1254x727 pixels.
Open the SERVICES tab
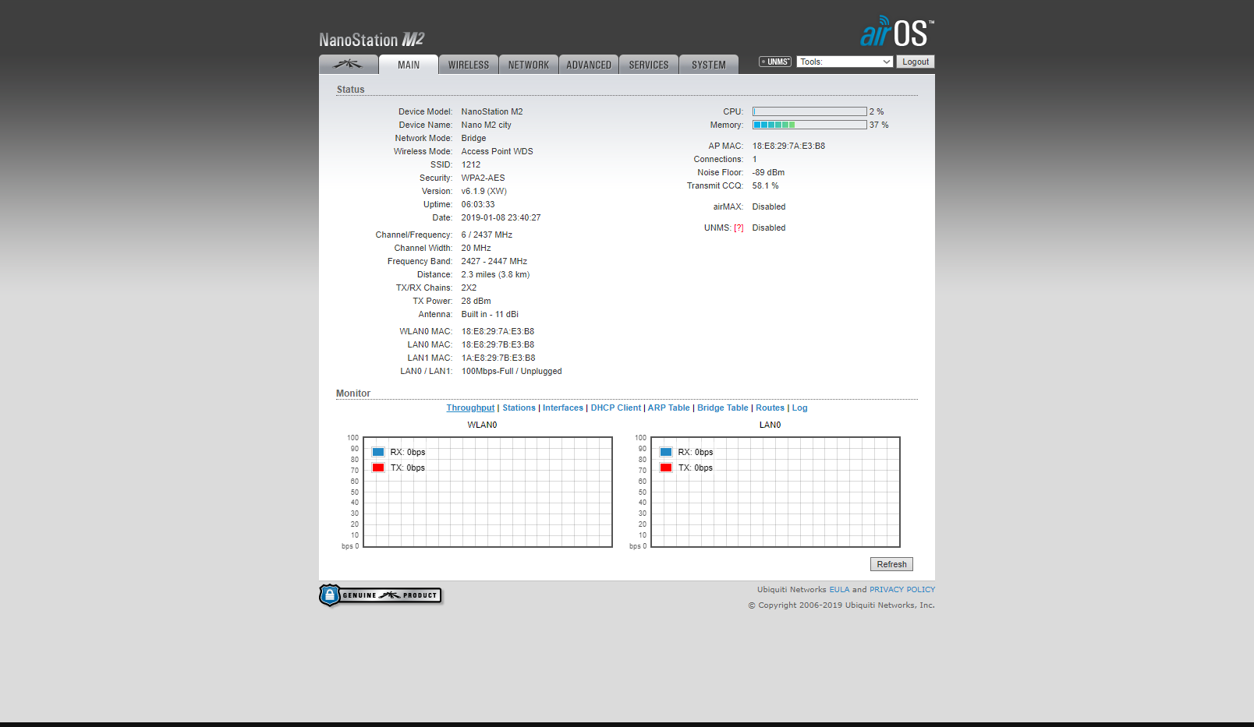pyautogui.click(x=649, y=65)
